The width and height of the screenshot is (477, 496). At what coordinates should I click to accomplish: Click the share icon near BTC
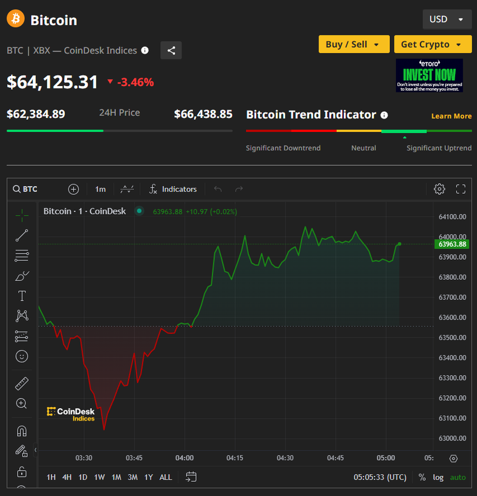tap(171, 51)
